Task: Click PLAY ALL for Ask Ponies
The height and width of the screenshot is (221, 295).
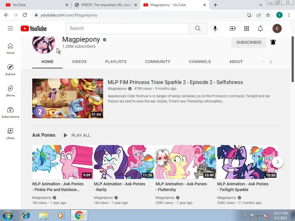Action: point(77,135)
